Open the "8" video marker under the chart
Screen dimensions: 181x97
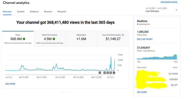point(100,73)
